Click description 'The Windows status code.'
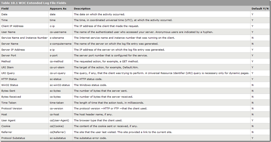The image size is (271, 142). 90,85
